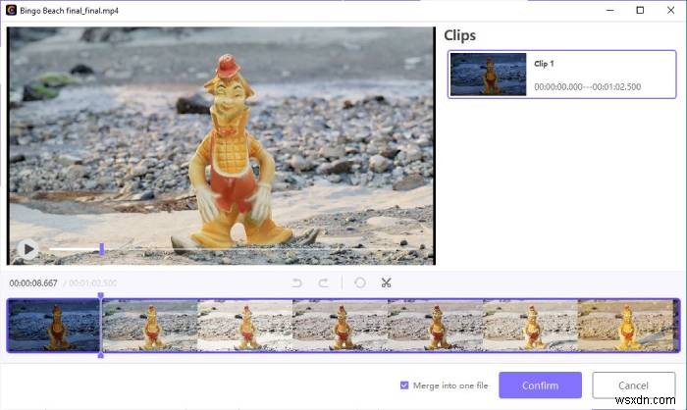Click the circular reset icon
Viewport: 687px width, 410px height.
pyautogui.click(x=360, y=282)
